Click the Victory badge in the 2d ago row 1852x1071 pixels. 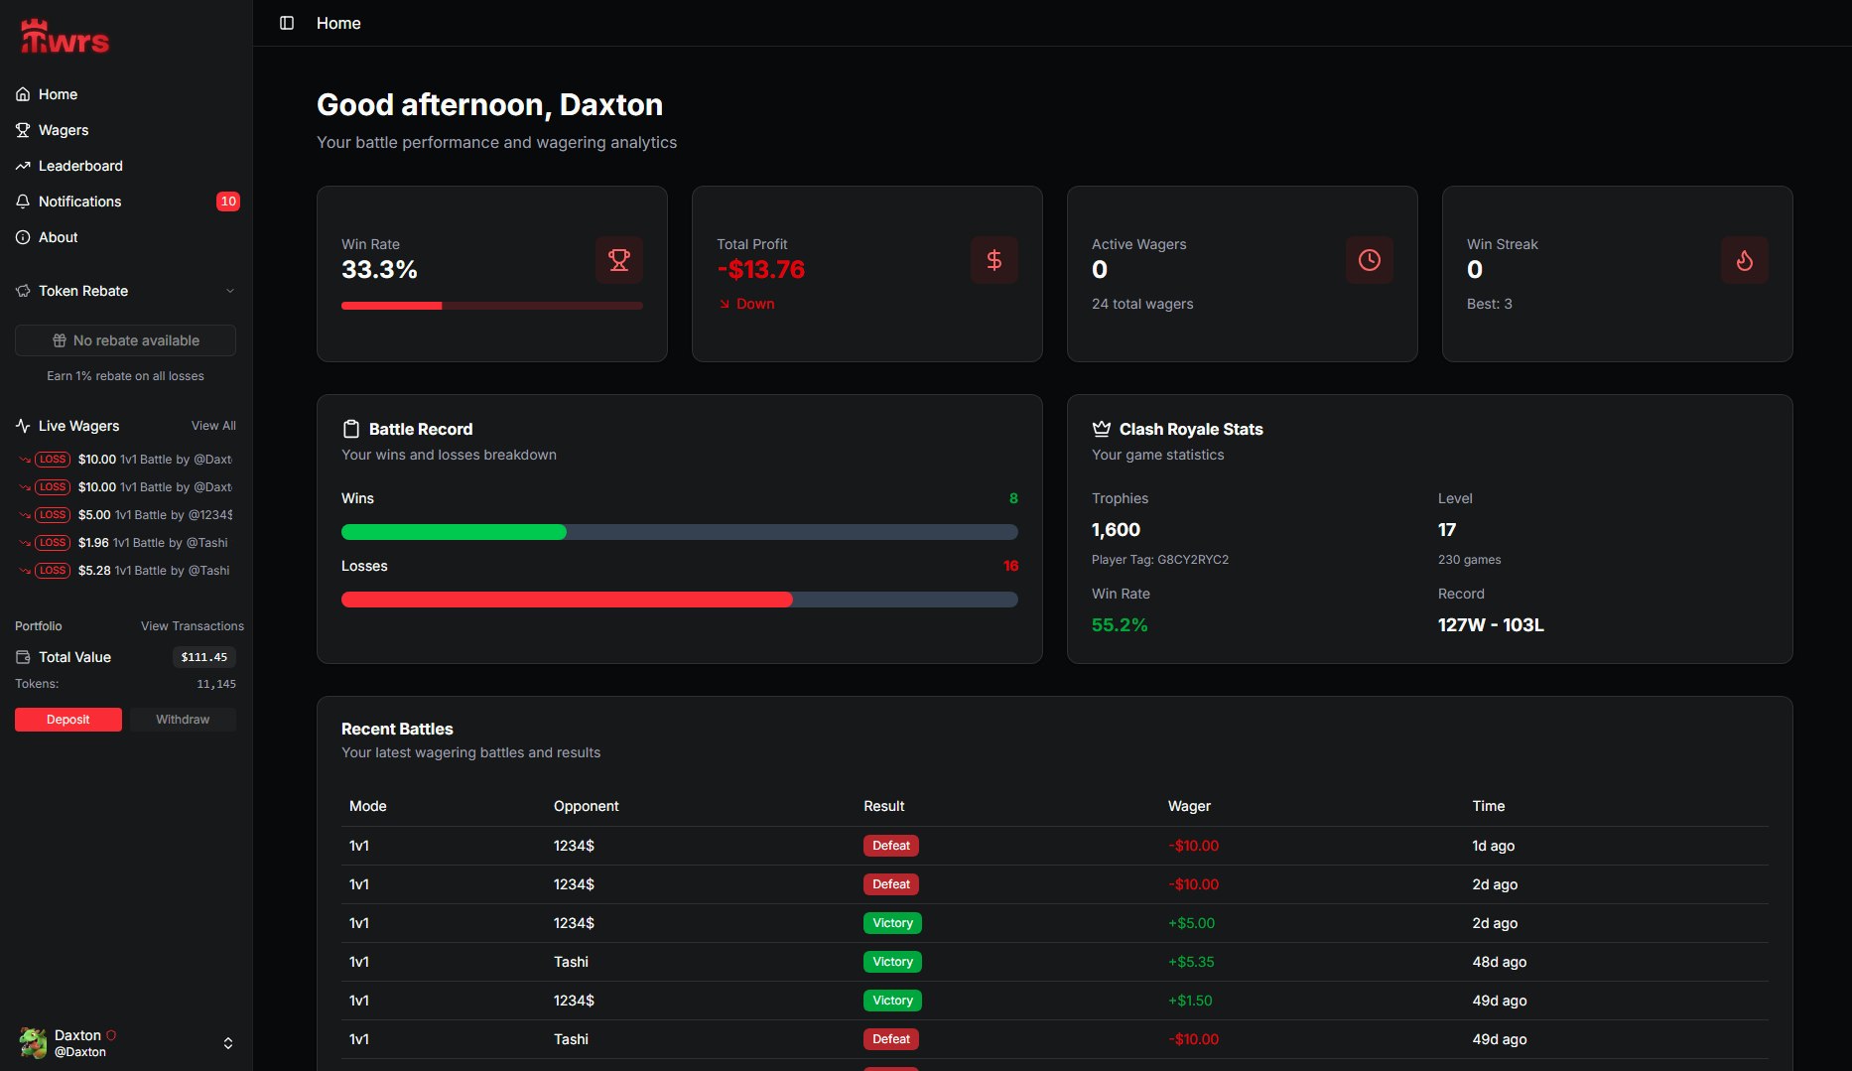892,923
